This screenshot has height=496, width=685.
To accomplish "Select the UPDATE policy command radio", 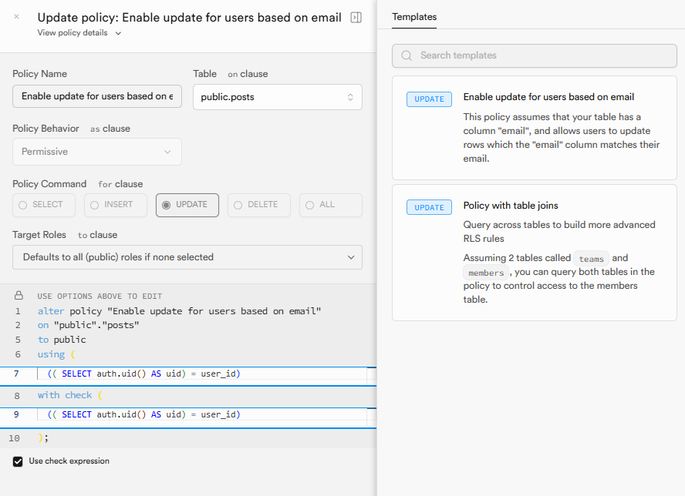I will pos(187,205).
